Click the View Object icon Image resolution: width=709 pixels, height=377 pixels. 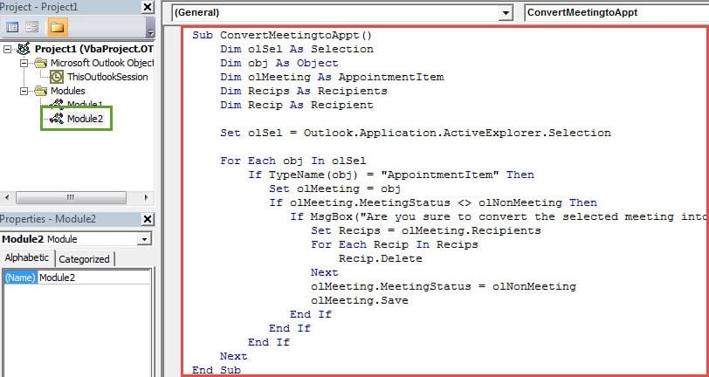(33, 27)
